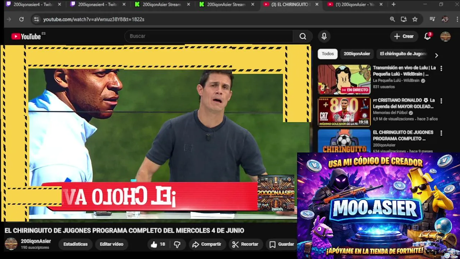Click the address bar URL
The width and height of the screenshot is (460, 259).
(x=94, y=19)
